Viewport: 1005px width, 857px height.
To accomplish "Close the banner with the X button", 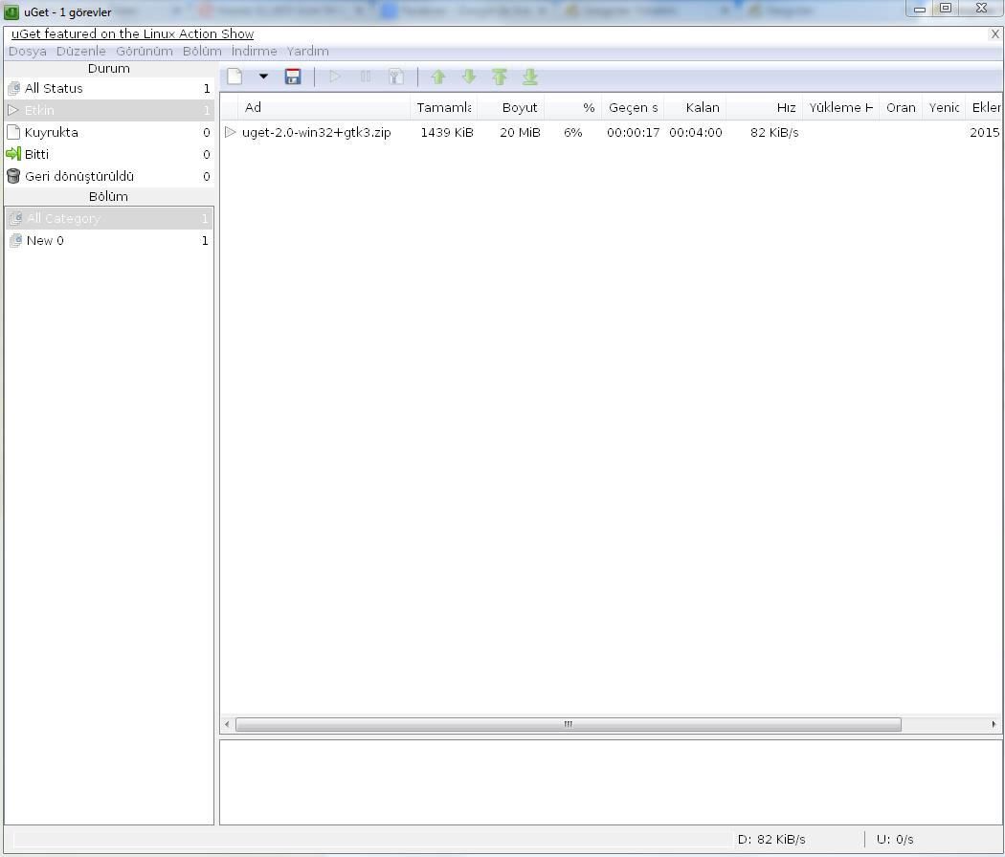I will click(994, 33).
